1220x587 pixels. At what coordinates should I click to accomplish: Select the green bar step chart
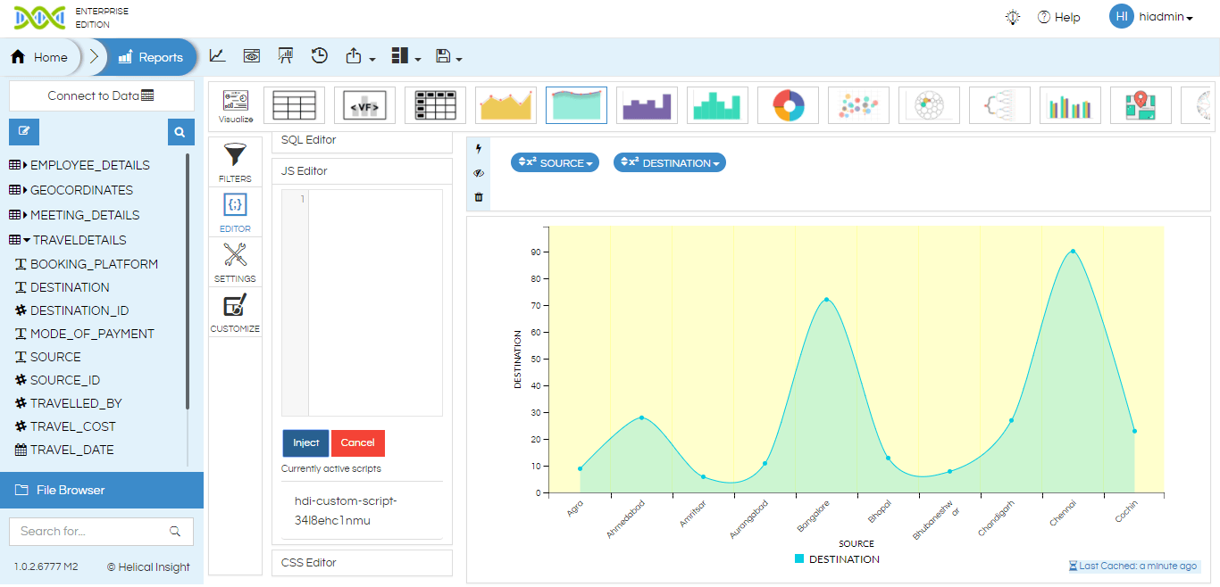coord(717,105)
